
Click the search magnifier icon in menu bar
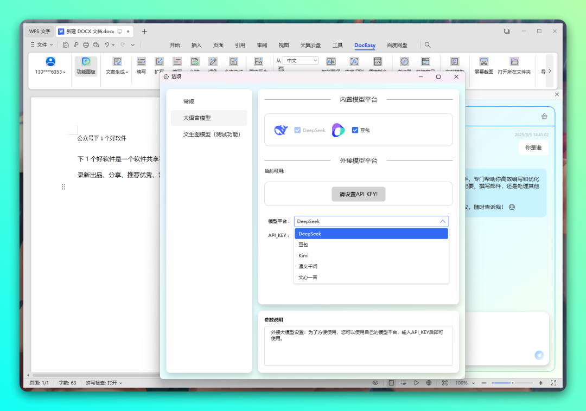428,45
